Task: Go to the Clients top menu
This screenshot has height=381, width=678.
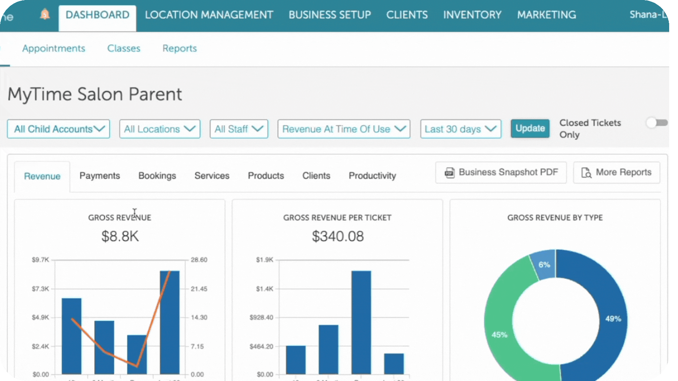Action: click(407, 15)
